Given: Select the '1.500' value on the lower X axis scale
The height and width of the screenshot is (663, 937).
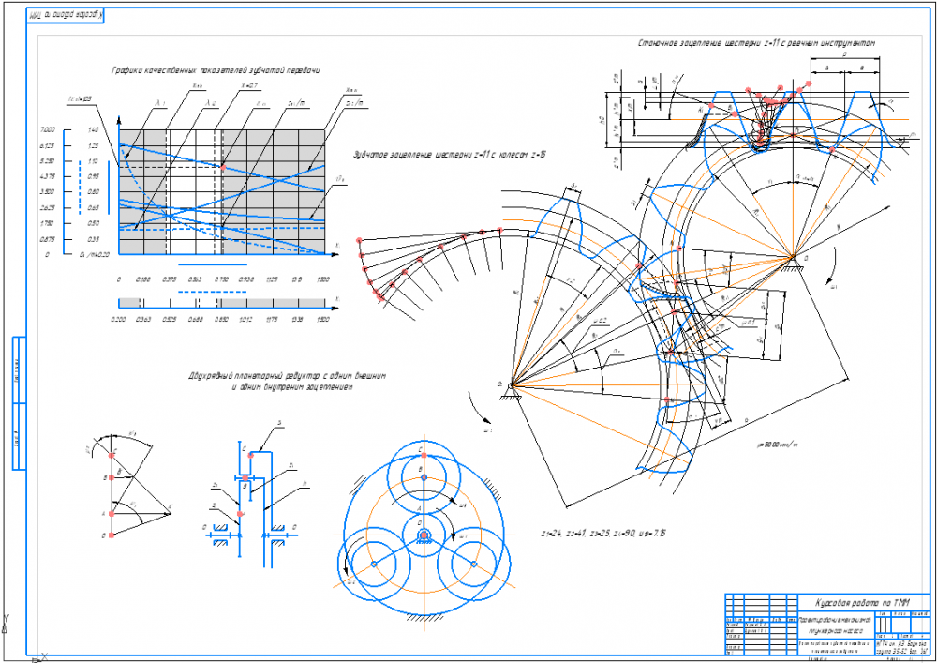Looking at the screenshot, I should tap(323, 320).
